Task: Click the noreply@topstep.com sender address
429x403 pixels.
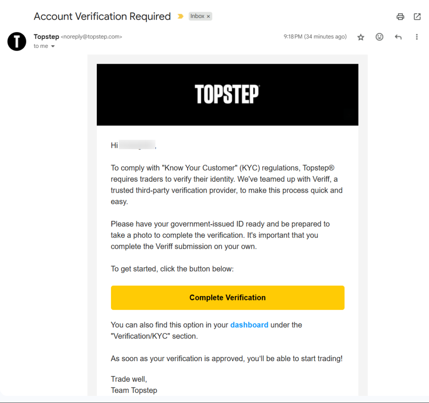Action: 91,37
